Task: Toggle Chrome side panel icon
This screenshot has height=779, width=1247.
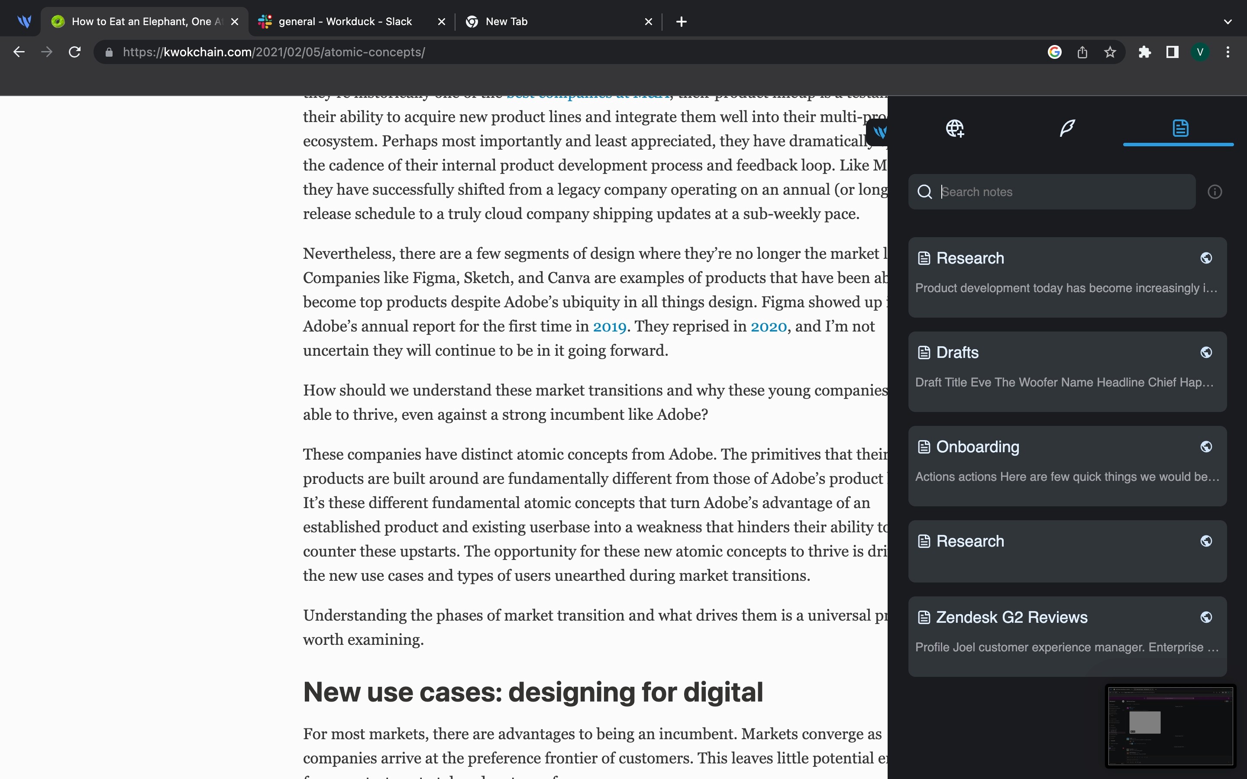Action: [x=1172, y=52]
